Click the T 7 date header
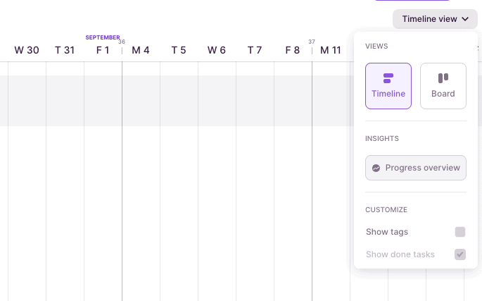 click(x=255, y=50)
